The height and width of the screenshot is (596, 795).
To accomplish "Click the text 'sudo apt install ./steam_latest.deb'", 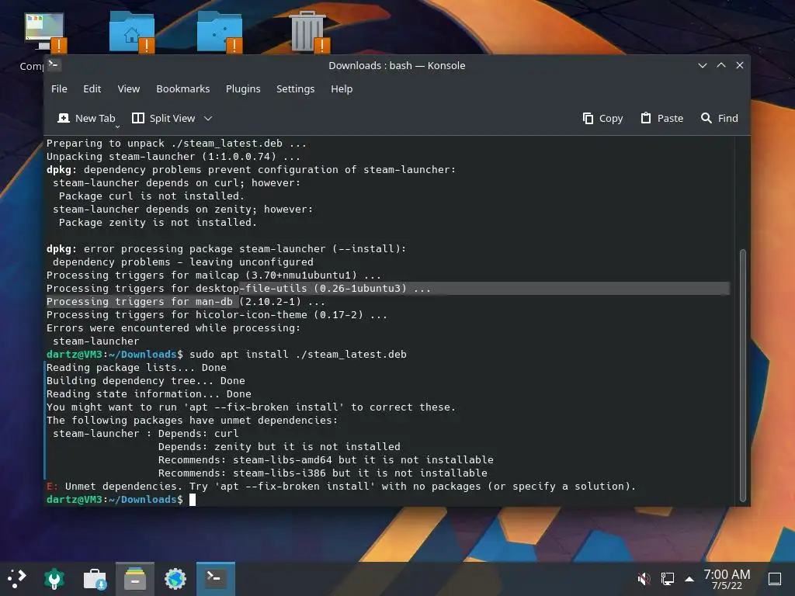I will click(x=297, y=354).
